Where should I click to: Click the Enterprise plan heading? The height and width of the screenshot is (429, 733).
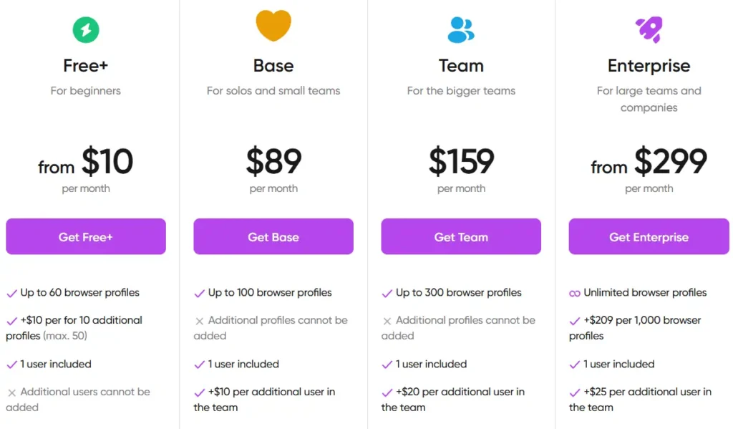[x=649, y=66]
